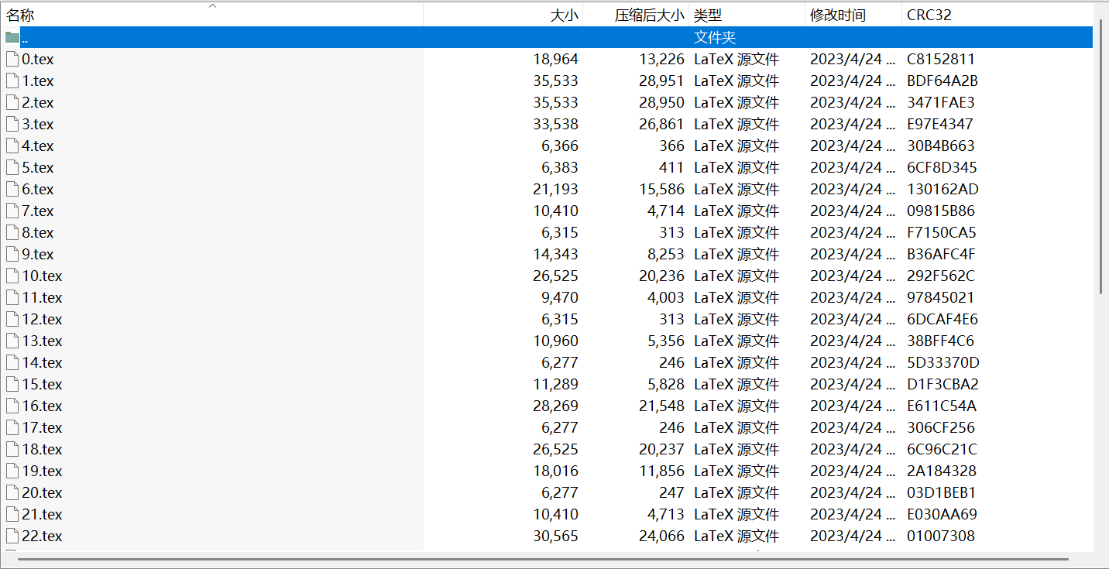Click the file icon beside 14.tex
The image size is (1109, 569).
click(x=12, y=362)
